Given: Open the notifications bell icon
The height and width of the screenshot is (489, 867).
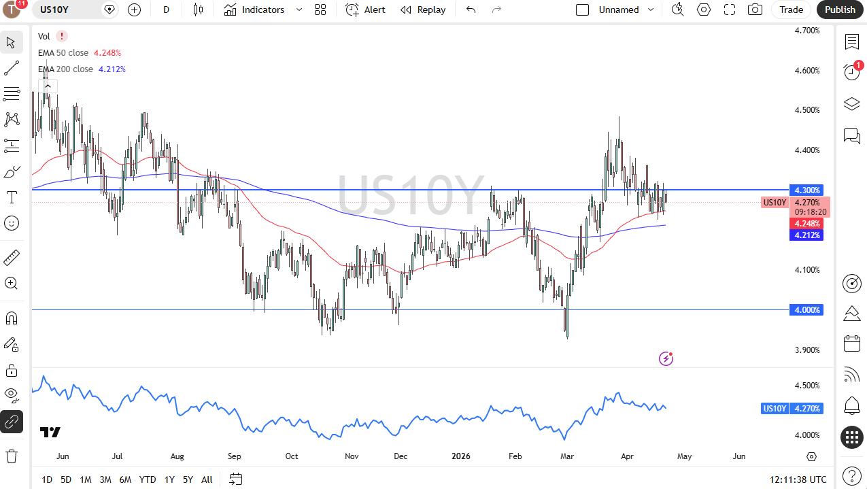Looking at the screenshot, I should (852, 406).
